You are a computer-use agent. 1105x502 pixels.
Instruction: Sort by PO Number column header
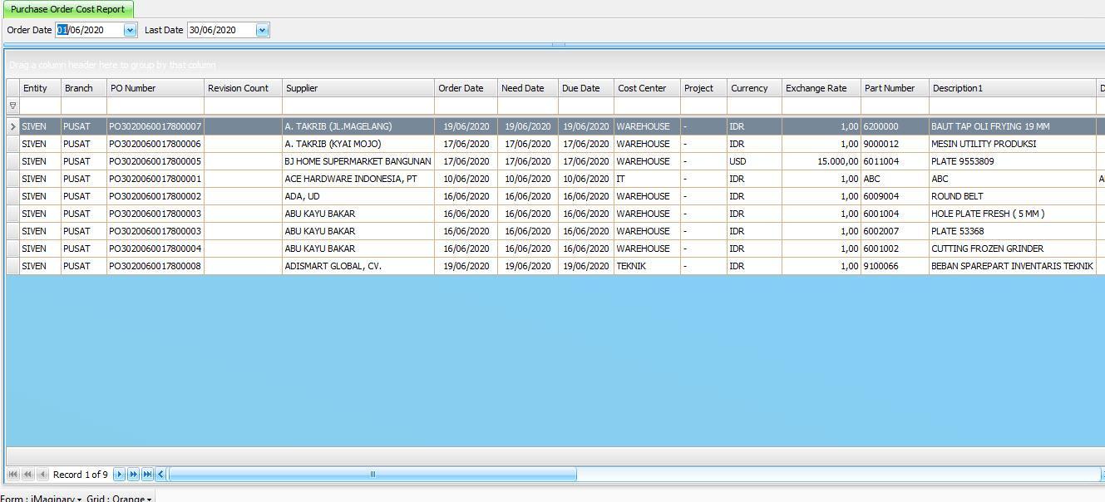tap(155, 88)
